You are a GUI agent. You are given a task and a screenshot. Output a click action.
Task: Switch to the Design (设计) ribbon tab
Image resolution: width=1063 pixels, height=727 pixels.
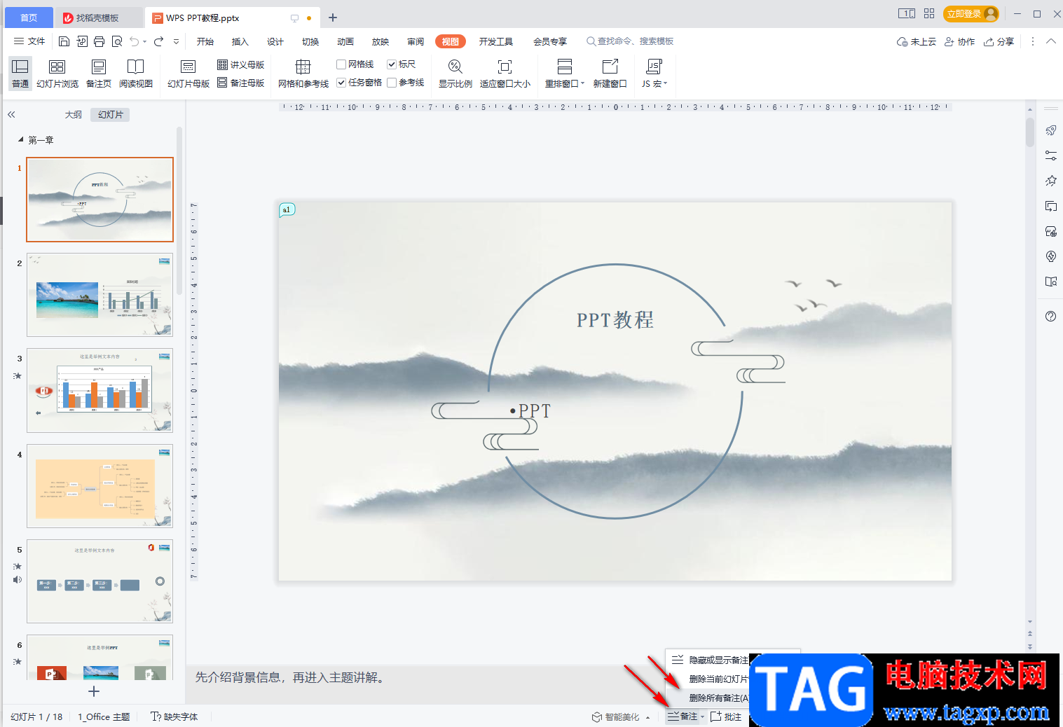[275, 41]
